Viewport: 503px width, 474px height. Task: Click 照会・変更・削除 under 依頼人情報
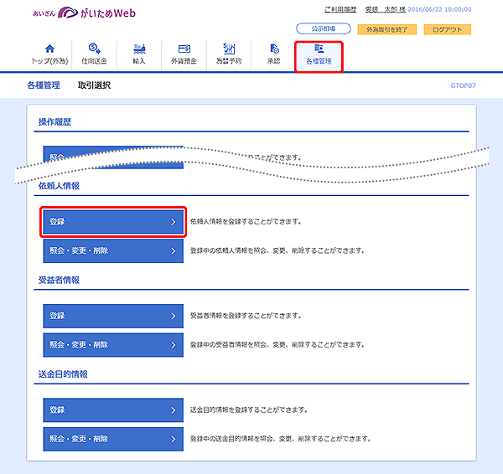[x=113, y=250]
